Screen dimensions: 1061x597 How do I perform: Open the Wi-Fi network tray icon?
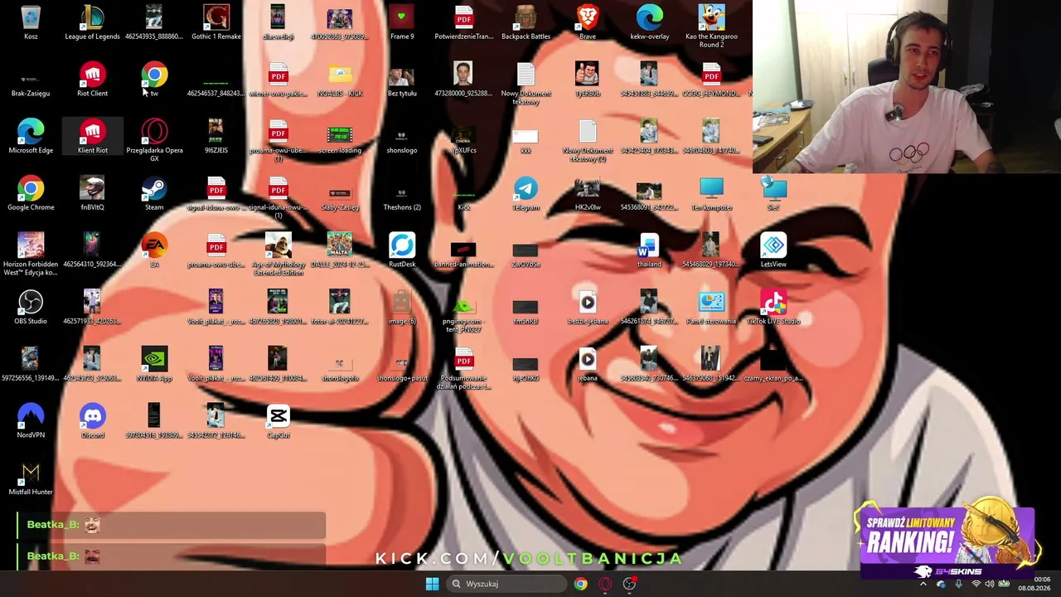pos(975,584)
